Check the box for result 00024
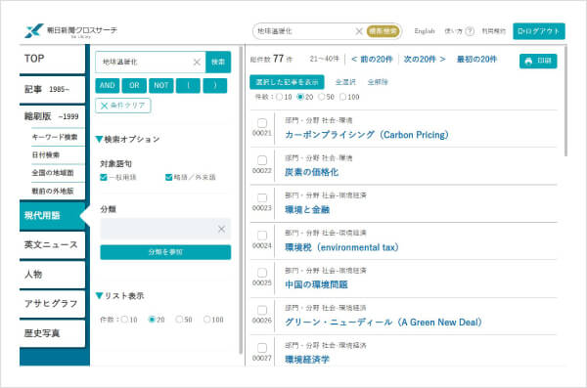The height and width of the screenshot is (388, 587). [262, 236]
